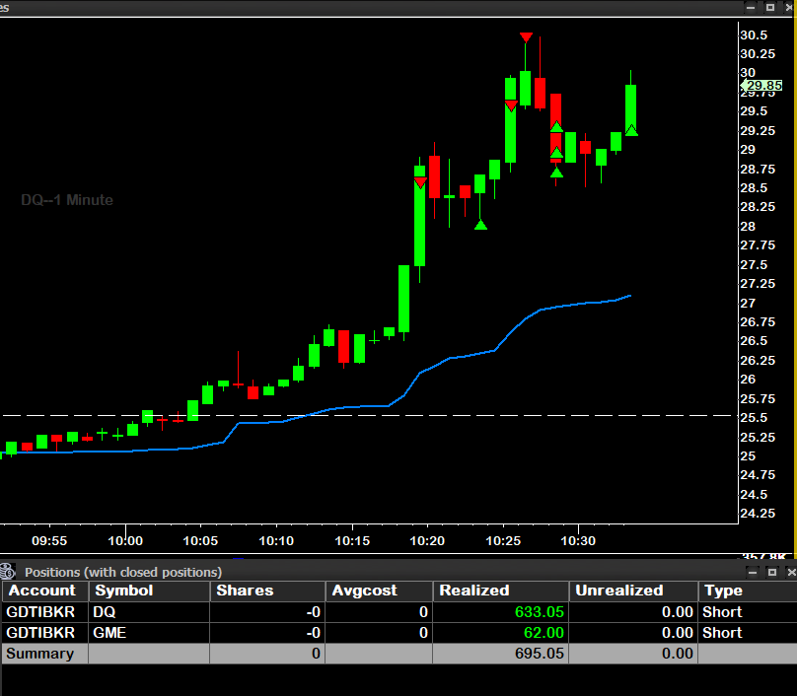The width and height of the screenshot is (797, 696).
Task: Click the rightmost green buy marker near 29.25
Action: click(631, 130)
